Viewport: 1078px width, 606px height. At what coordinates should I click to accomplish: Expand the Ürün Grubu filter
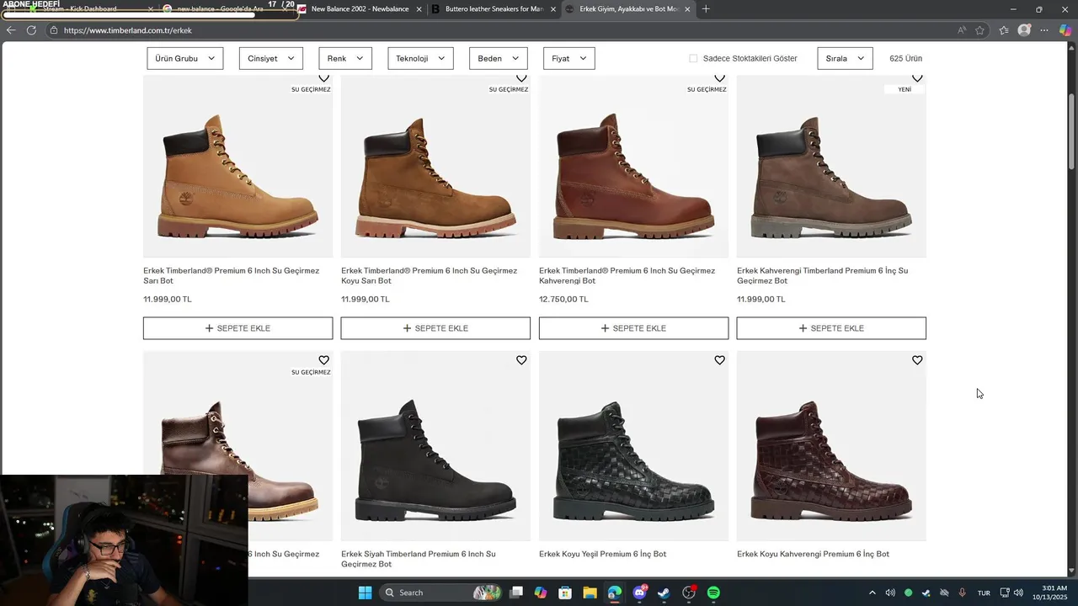coord(185,58)
